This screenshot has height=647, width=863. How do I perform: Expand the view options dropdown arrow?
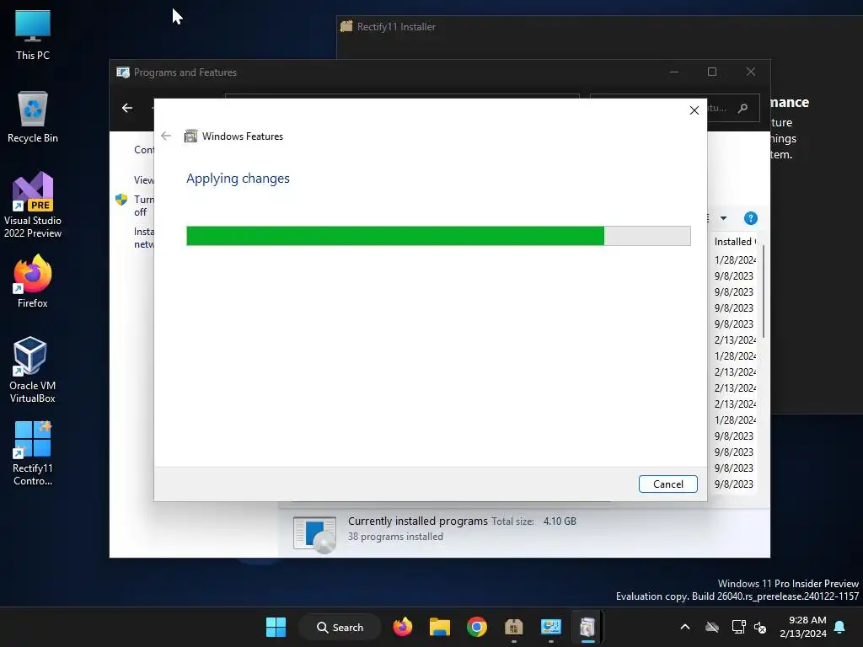point(724,218)
